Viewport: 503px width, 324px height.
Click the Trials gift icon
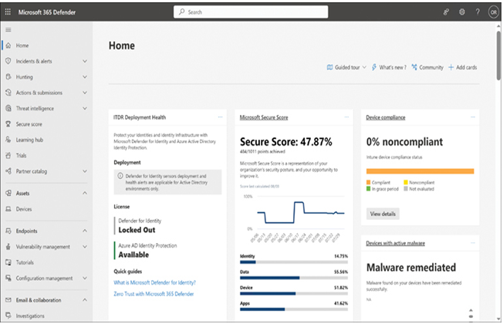[x=8, y=155]
